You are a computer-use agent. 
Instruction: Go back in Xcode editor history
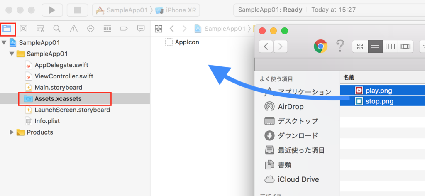pos(171,29)
